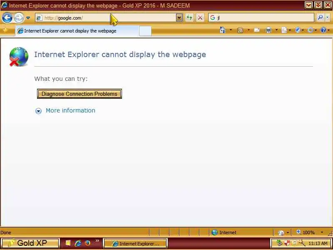The height and width of the screenshot is (250, 333).
Task: Open the Gold XP start button
Action: point(30,243)
